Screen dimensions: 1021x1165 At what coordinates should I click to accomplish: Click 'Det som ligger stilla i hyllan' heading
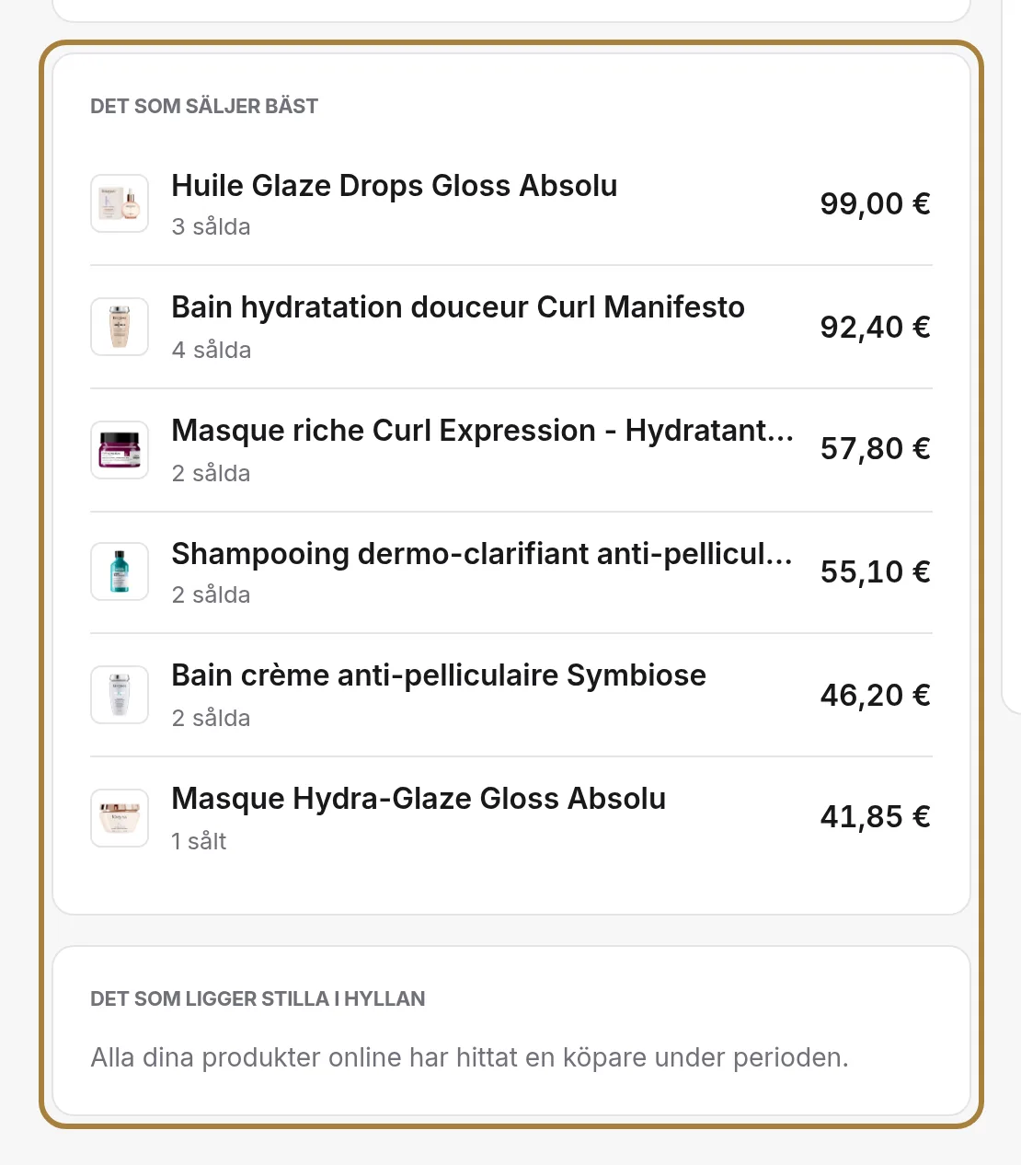point(258,998)
